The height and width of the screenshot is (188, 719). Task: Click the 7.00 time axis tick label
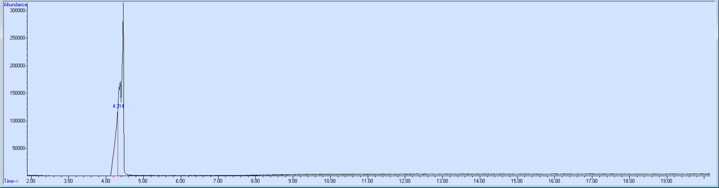(218, 181)
